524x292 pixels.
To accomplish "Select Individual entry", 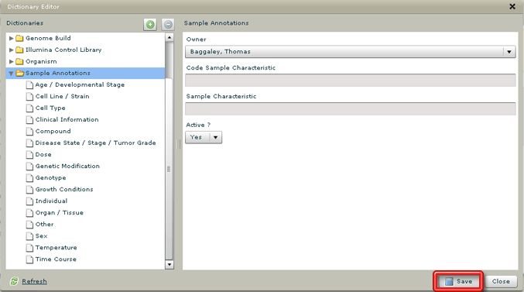I will (x=51, y=201).
